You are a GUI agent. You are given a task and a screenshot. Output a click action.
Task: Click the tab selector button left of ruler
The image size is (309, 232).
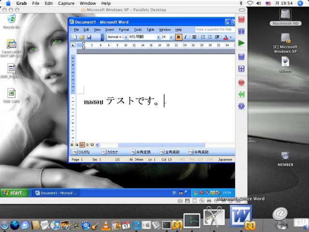pyautogui.click(x=73, y=45)
